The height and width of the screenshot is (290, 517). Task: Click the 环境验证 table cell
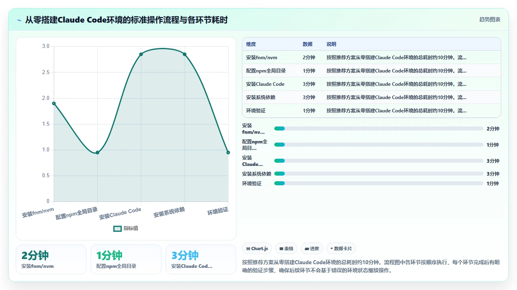pos(256,111)
